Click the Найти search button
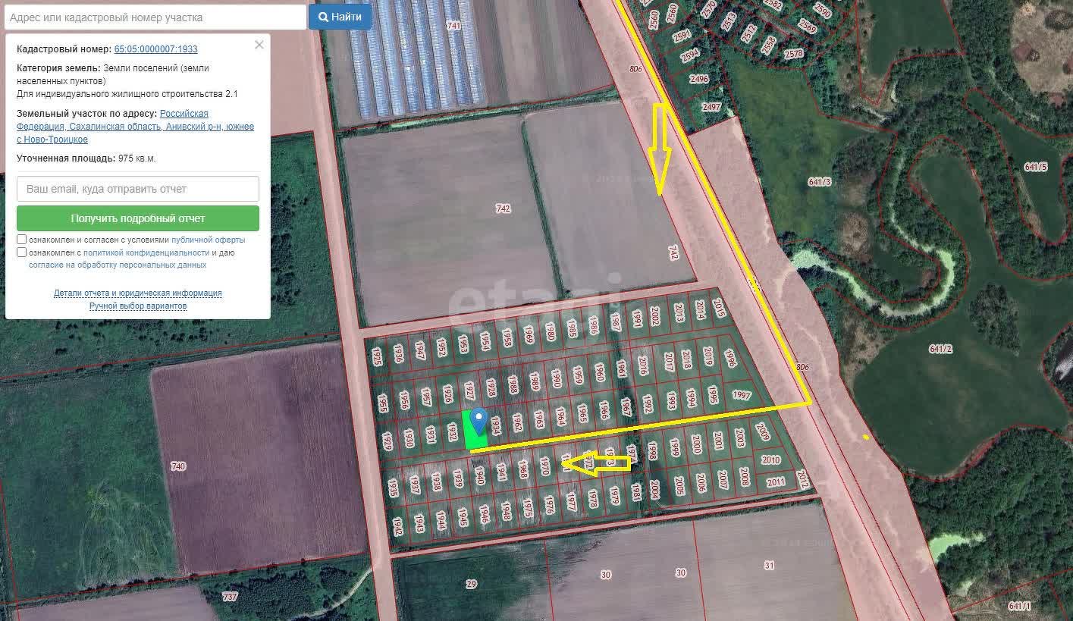Viewport: 1073px width, 621px height. click(x=340, y=17)
